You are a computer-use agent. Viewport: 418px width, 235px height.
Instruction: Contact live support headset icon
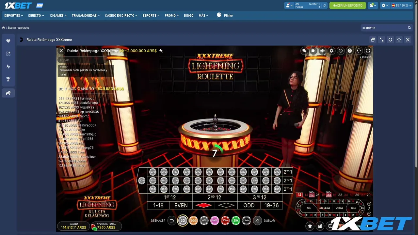coord(359,51)
